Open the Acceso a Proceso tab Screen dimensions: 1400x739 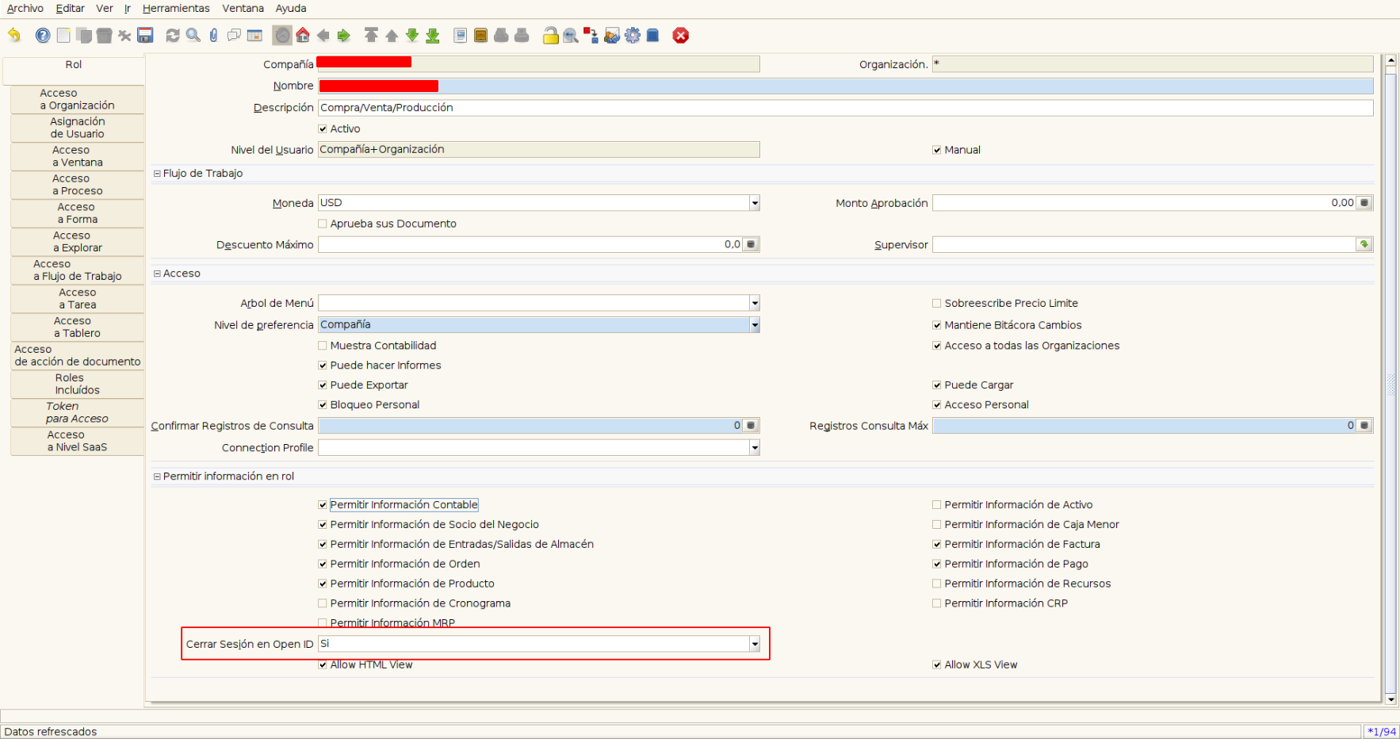pos(77,185)
